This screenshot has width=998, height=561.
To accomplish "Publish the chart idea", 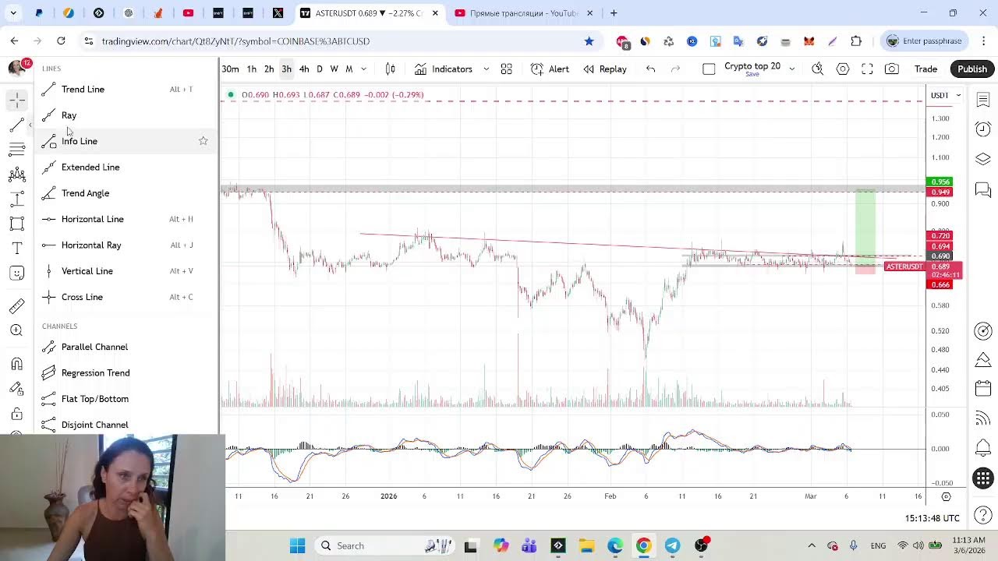I will click(972, 69).
